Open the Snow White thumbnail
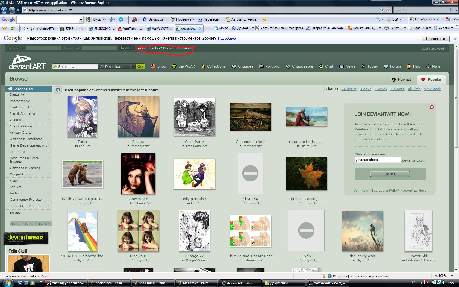This screenshot has width=459, height=287. [138, 174]
